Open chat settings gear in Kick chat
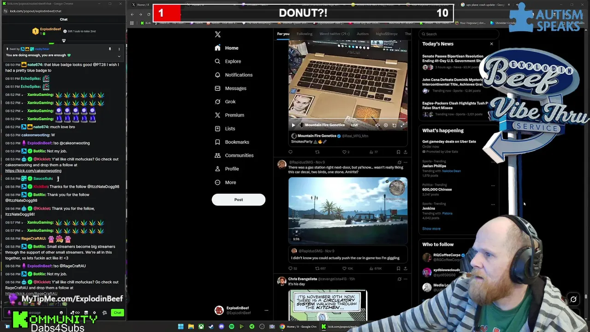This screenshot has height=332, width=590. coord(94,313)
